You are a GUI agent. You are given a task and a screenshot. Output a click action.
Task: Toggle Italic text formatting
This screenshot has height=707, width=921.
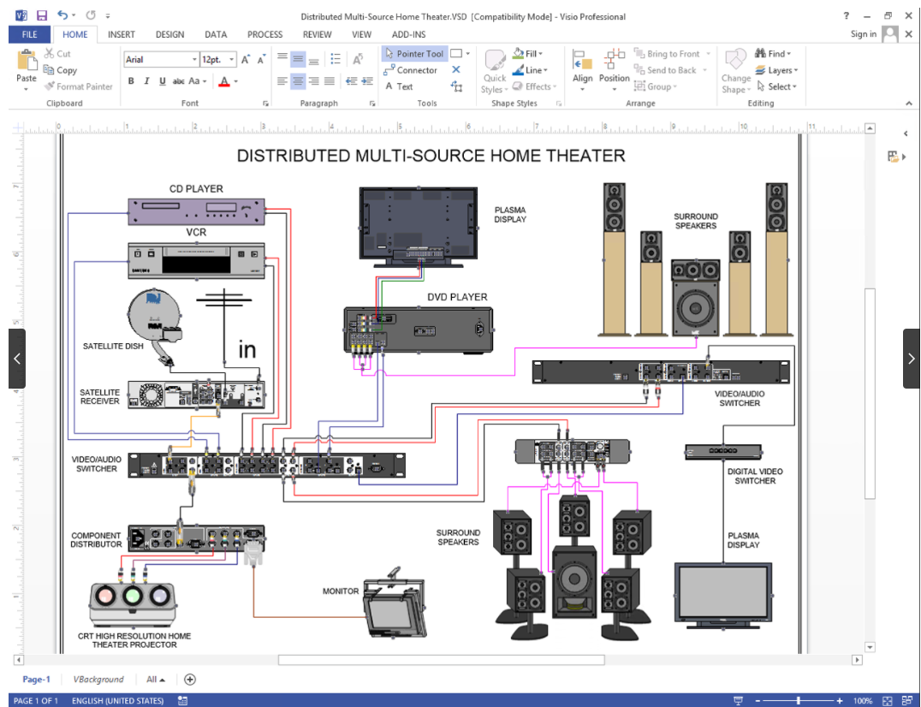(146, 81)
